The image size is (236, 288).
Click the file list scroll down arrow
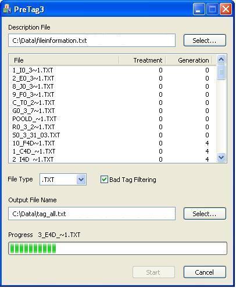(x=221, y=158)
